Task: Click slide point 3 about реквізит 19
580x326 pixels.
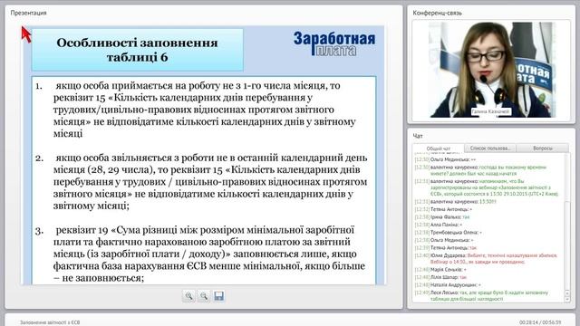Action: coord(200,254)
